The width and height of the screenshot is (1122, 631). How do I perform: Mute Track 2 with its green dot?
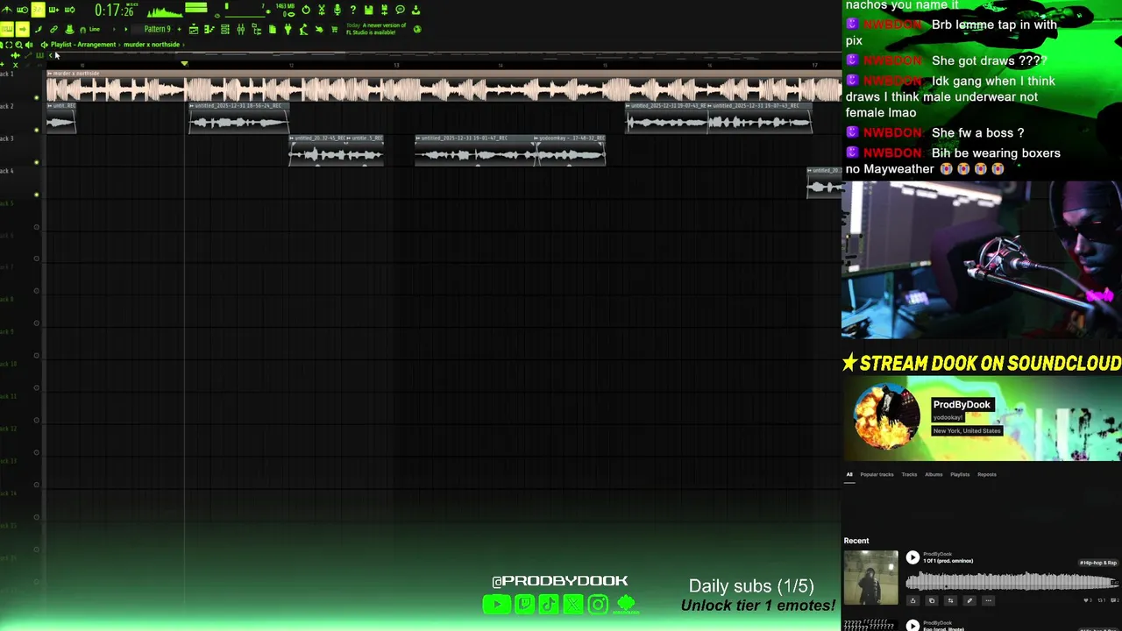click(36, 130)
